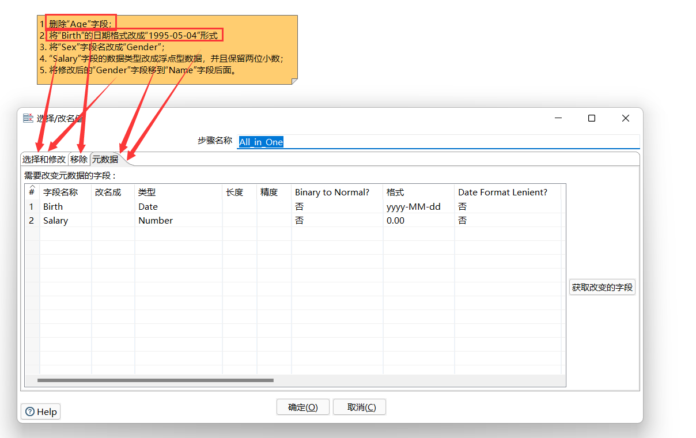Screen dimensions: 696x438
Task: Click Date Format Lenient 否 in Birth row
Action: 508,206
